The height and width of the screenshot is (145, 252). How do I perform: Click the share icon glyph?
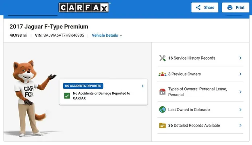tap(198, 7)
